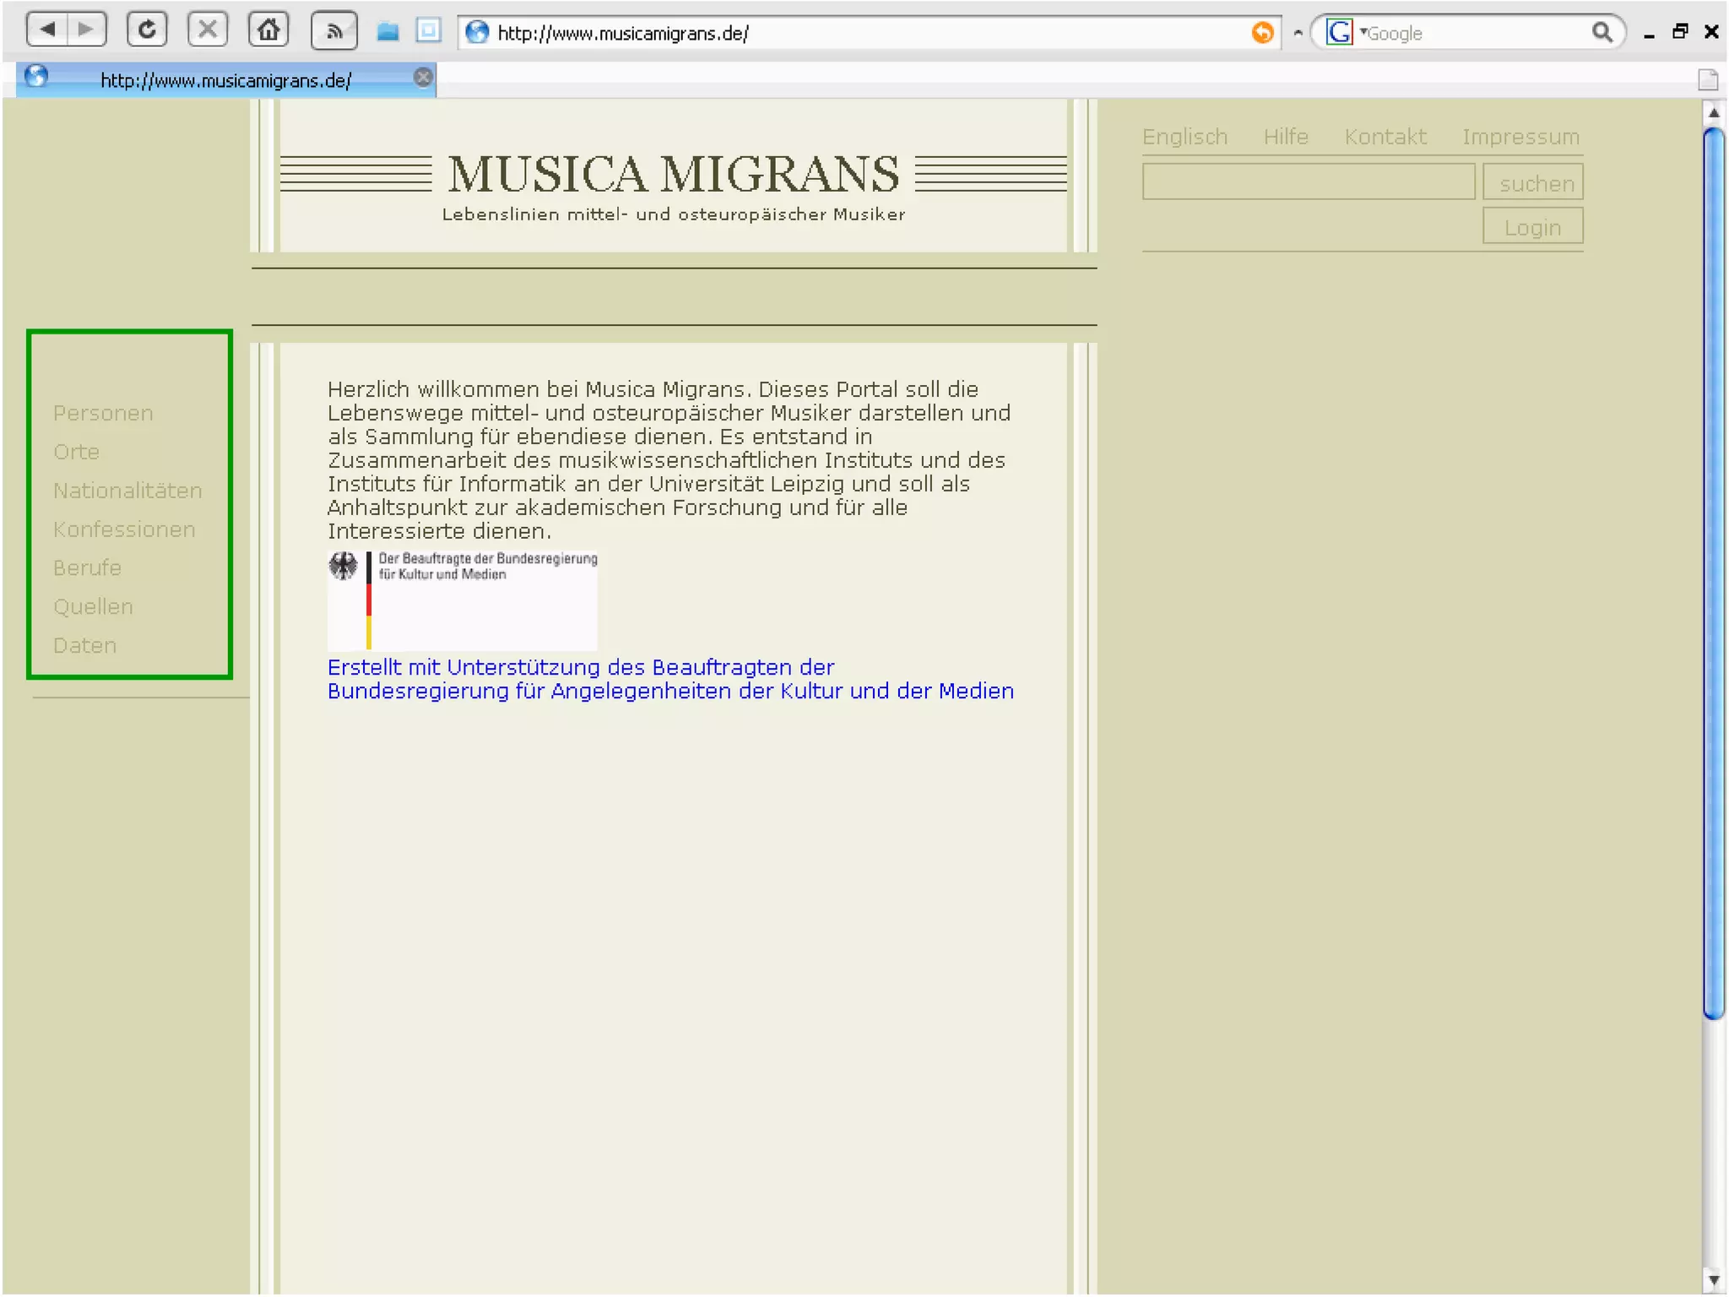
Task: Open the Quellen sidebar entry
Action: [93, 606]
